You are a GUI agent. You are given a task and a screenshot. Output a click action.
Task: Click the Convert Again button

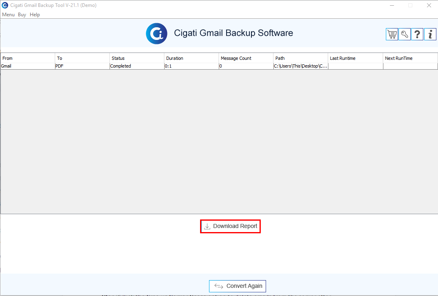[x=238, y=286]
